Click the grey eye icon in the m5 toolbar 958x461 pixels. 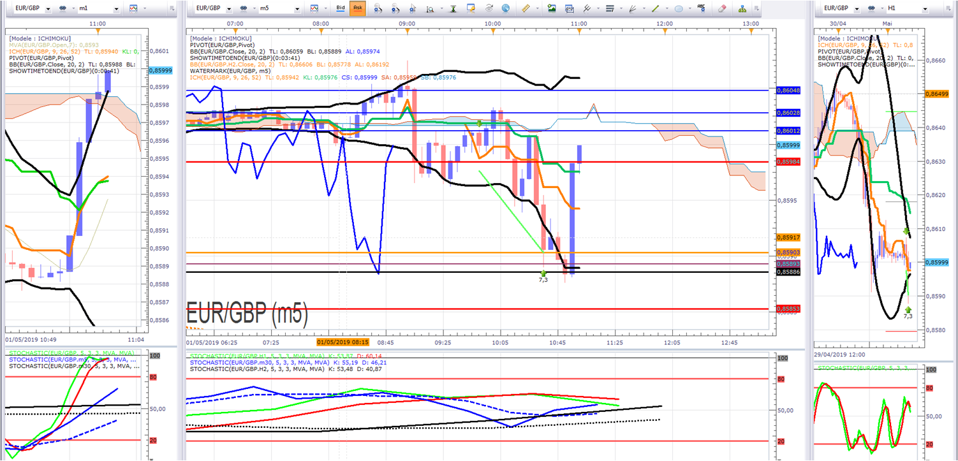(x=489, y=9)
